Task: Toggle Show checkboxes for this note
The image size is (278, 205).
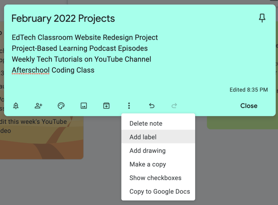Action: coord(155,178)
